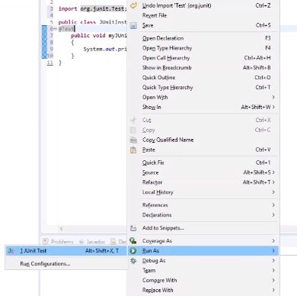Expand Debug As submenu
This screenshot has width=297, height=296.
pos(203,261)
